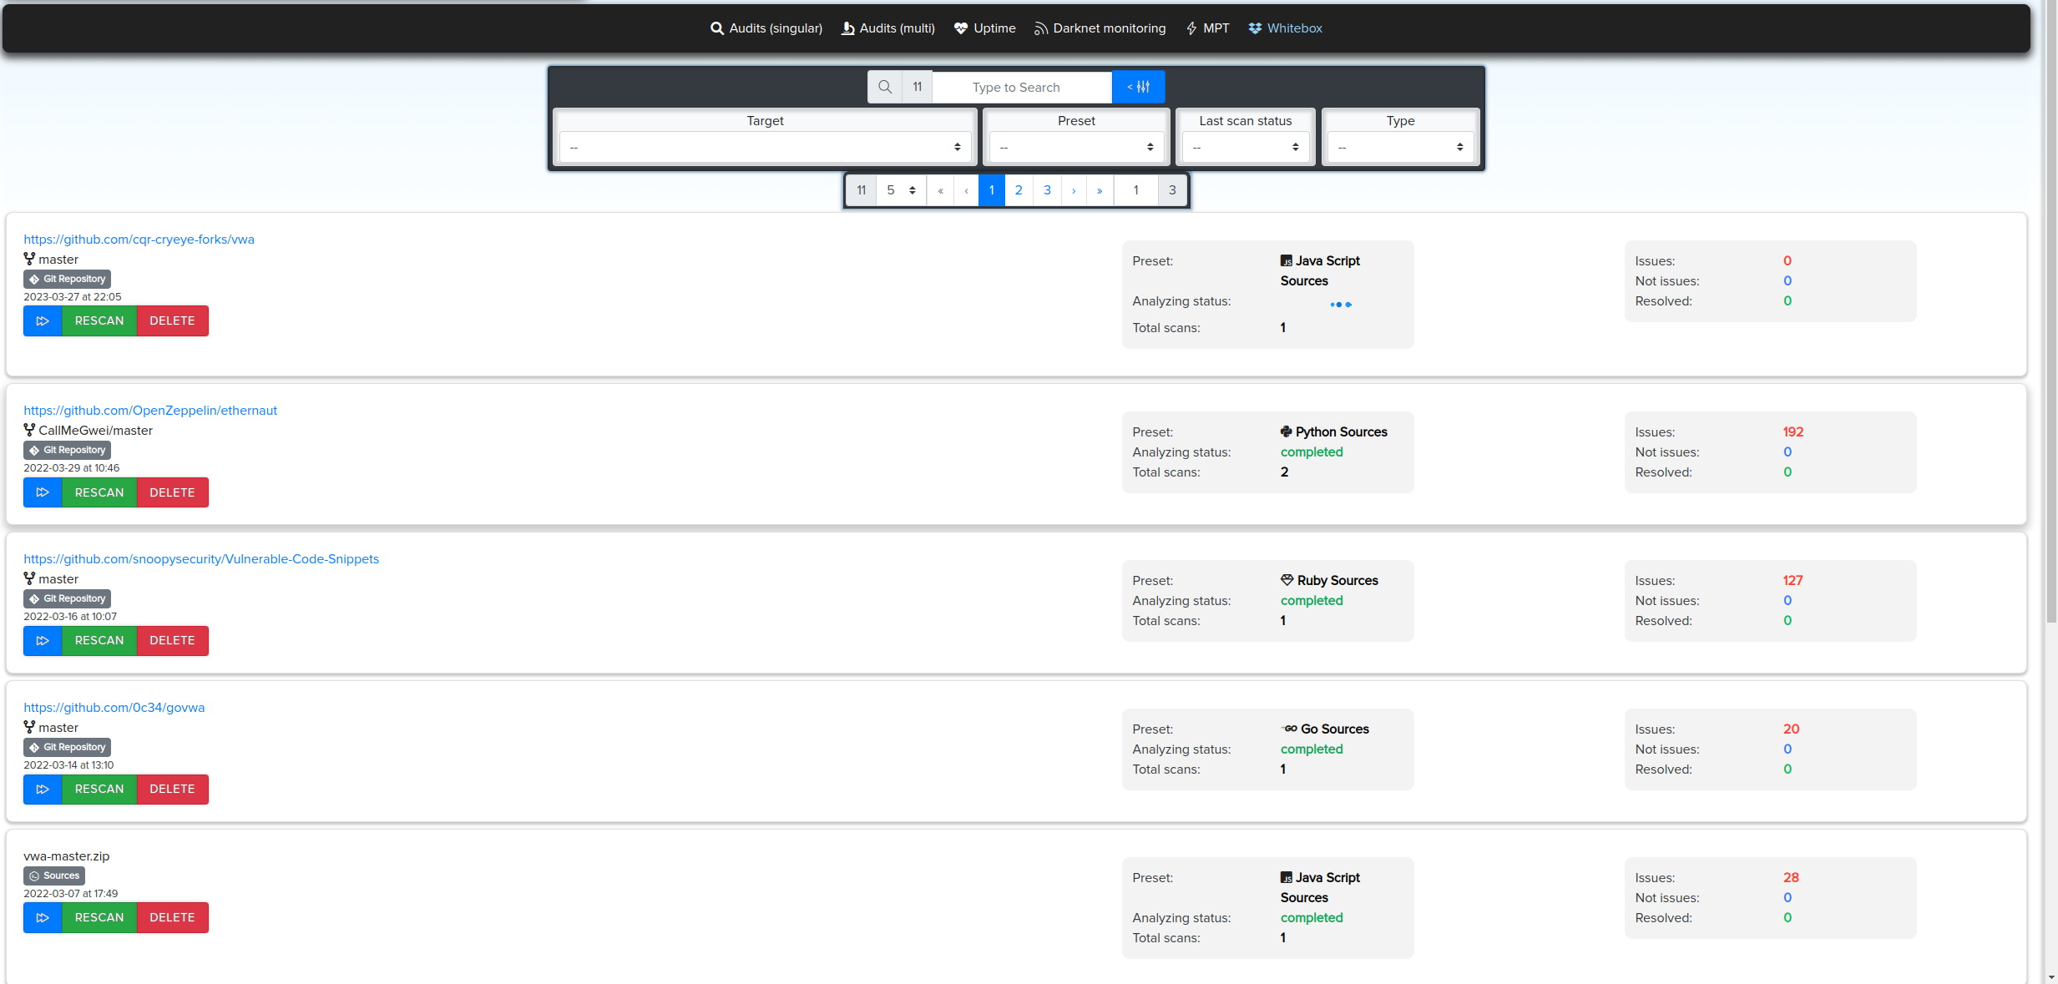
Task: Open Uptime nav item
Action: 984,28
